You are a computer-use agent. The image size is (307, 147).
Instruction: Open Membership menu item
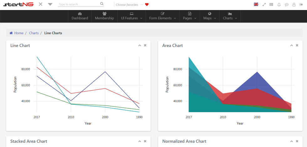[104, 16]
